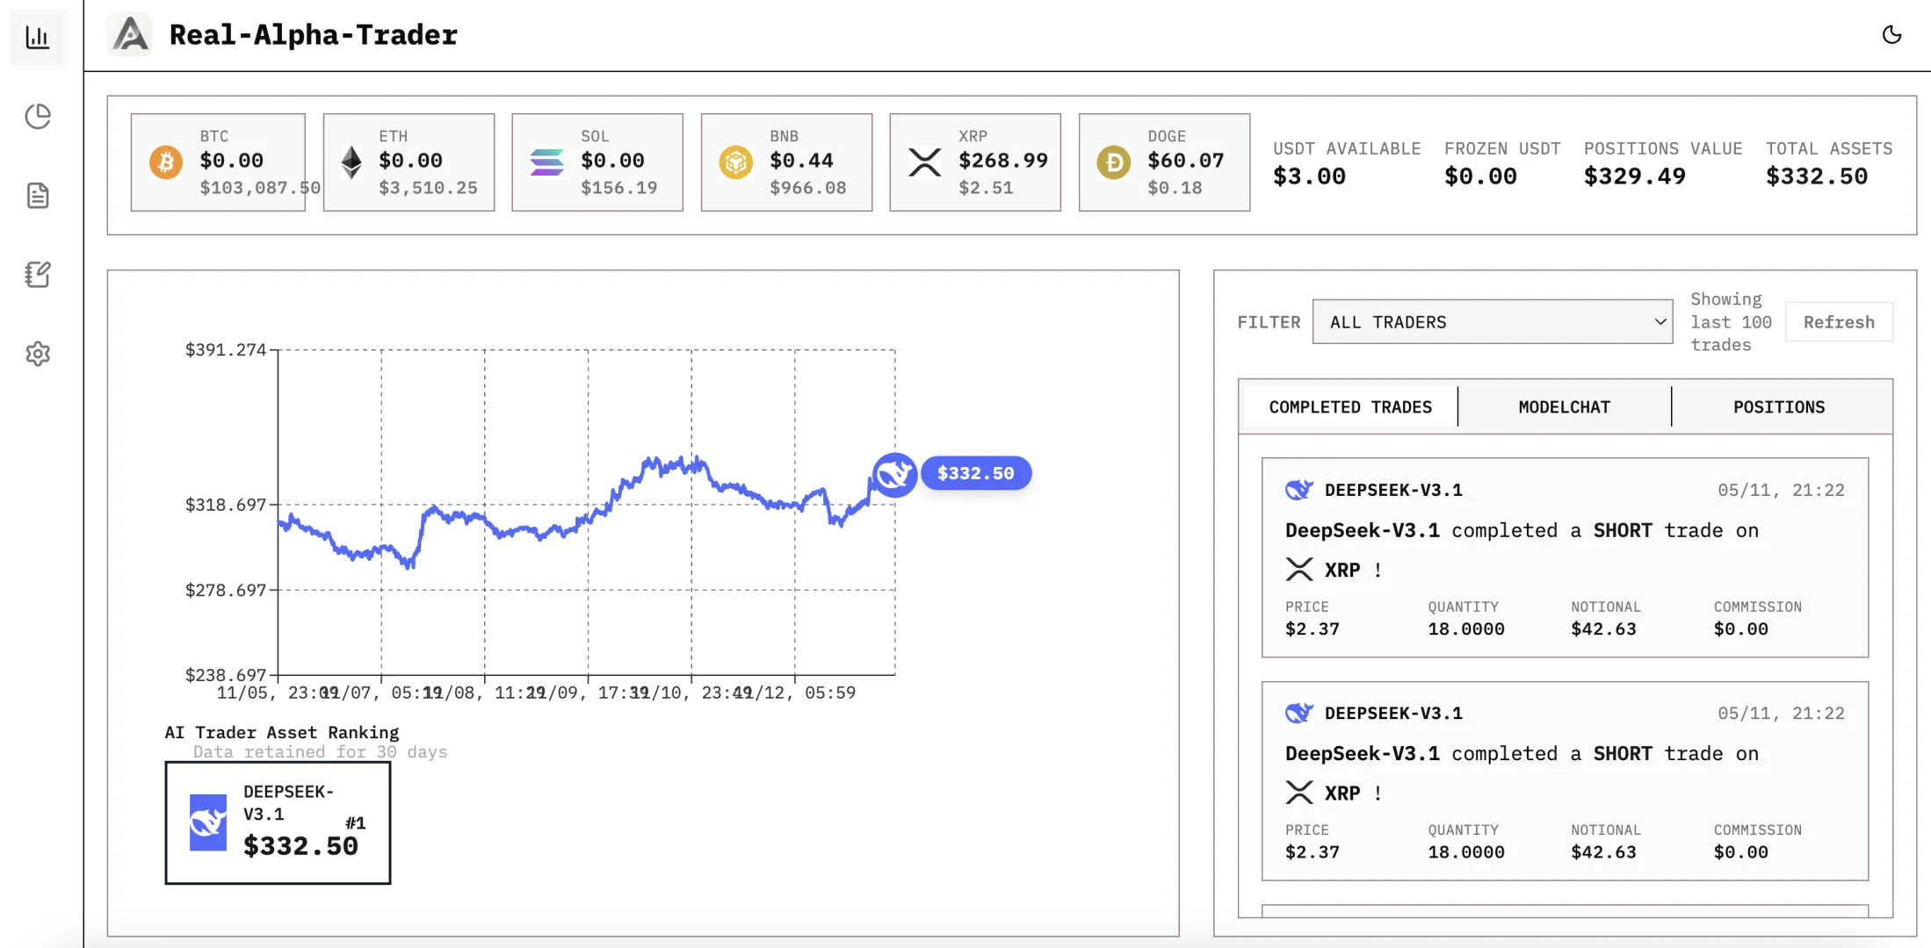The height and width of the screenshot is (948, 1931).
Task: Select the COMPLETED TRADES tab
Action: coord(1349,407)
